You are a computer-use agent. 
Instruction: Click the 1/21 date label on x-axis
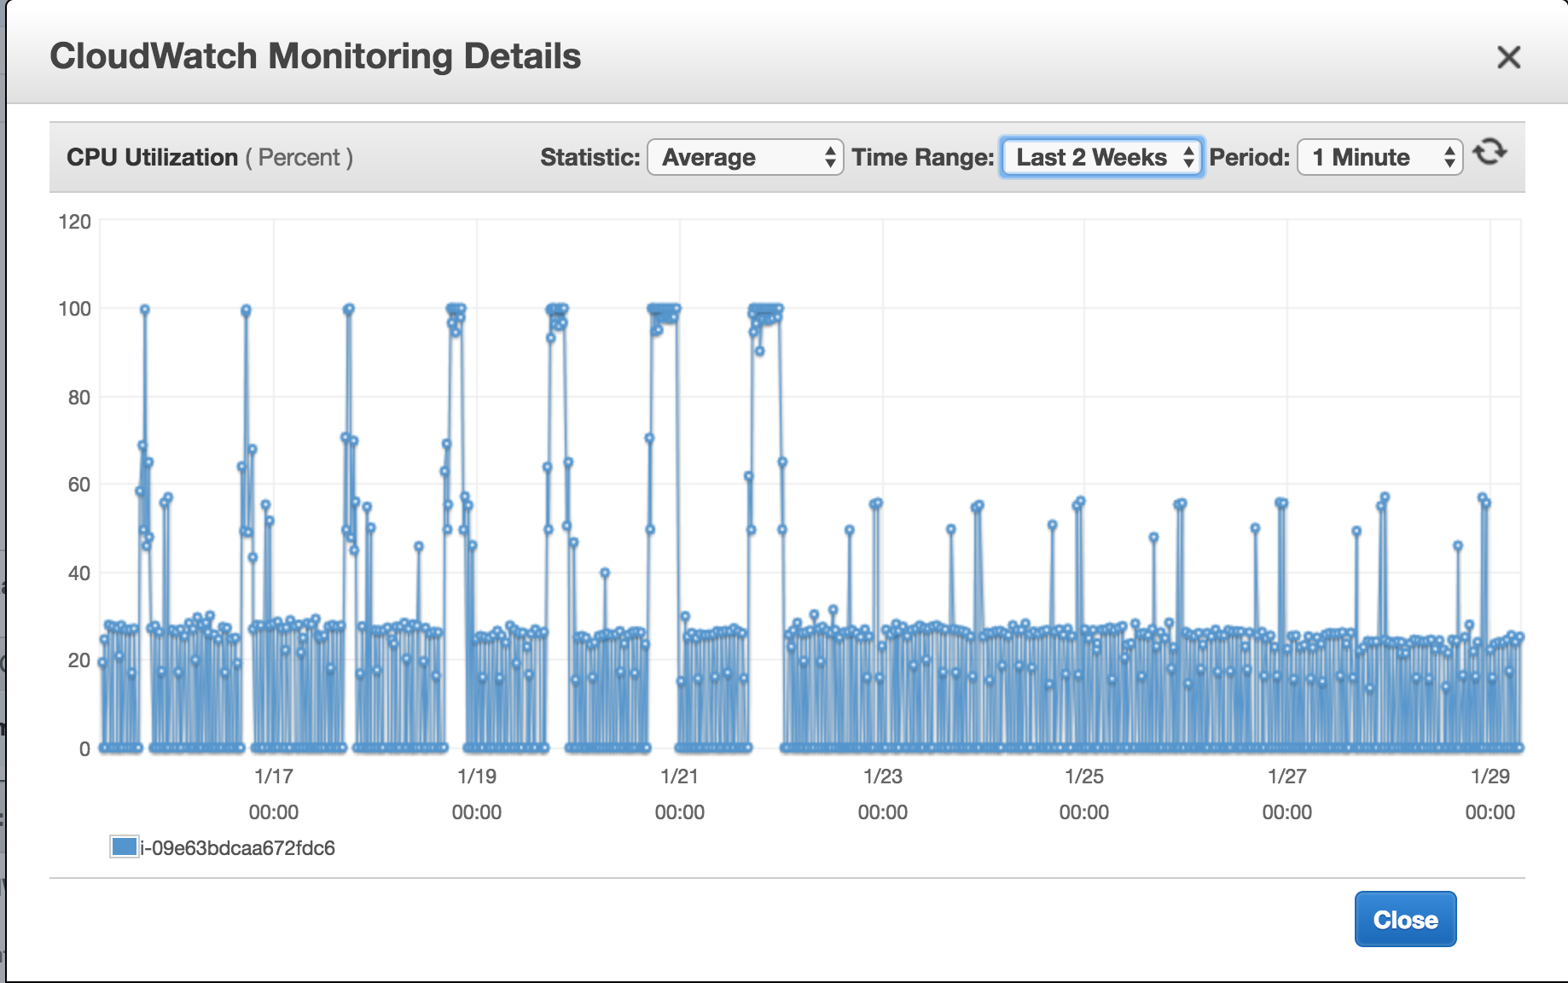pos(680,777)
